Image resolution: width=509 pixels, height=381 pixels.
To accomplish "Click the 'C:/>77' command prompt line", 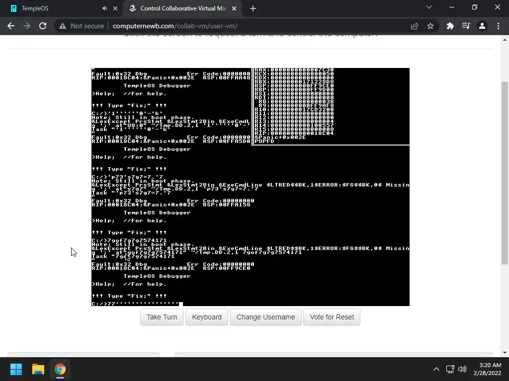I will pyautogui.click(x=137, y=304).
